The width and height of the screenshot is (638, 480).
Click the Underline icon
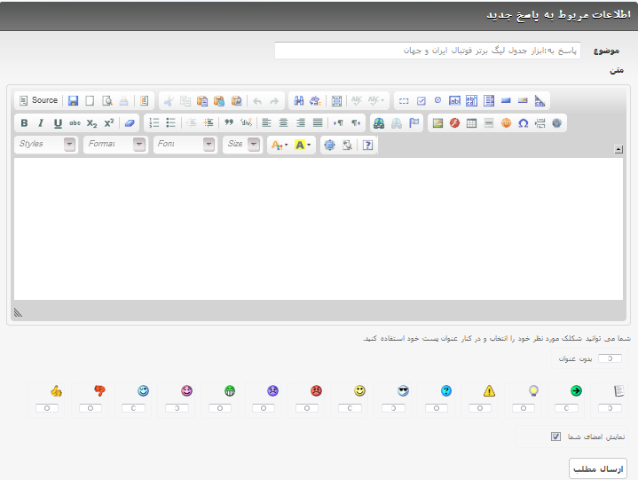tap(58, 123)
